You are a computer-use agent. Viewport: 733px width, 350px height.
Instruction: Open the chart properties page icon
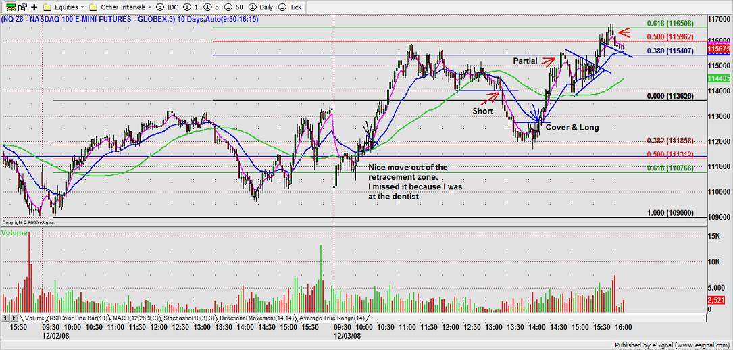[24, 7]
